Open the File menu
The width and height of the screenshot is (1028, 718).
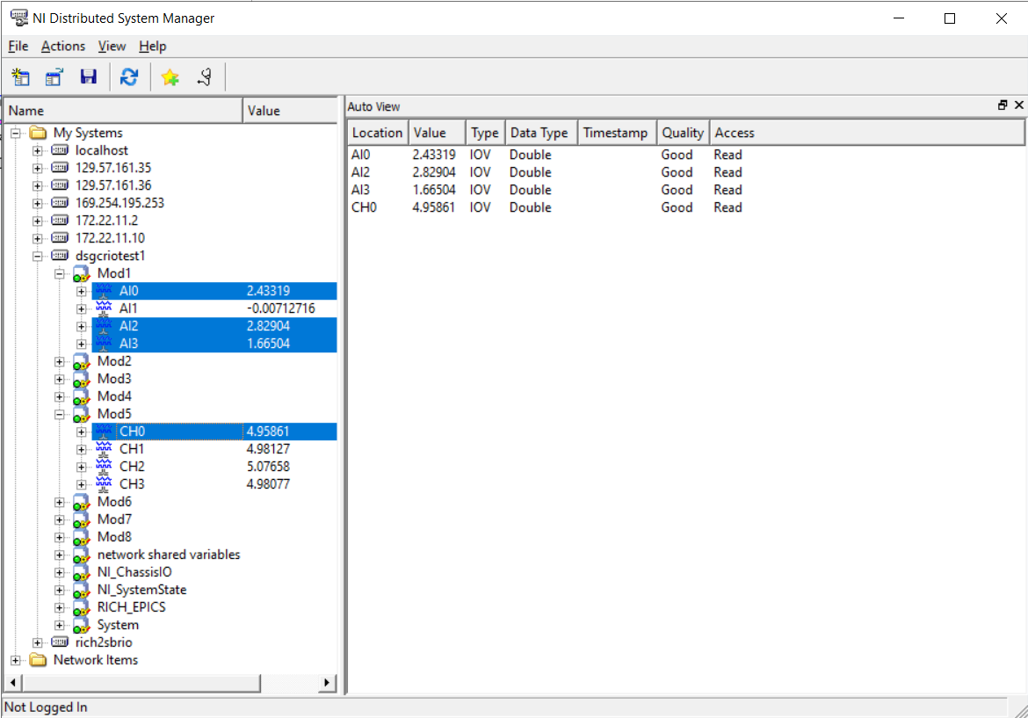click(18, 47)
